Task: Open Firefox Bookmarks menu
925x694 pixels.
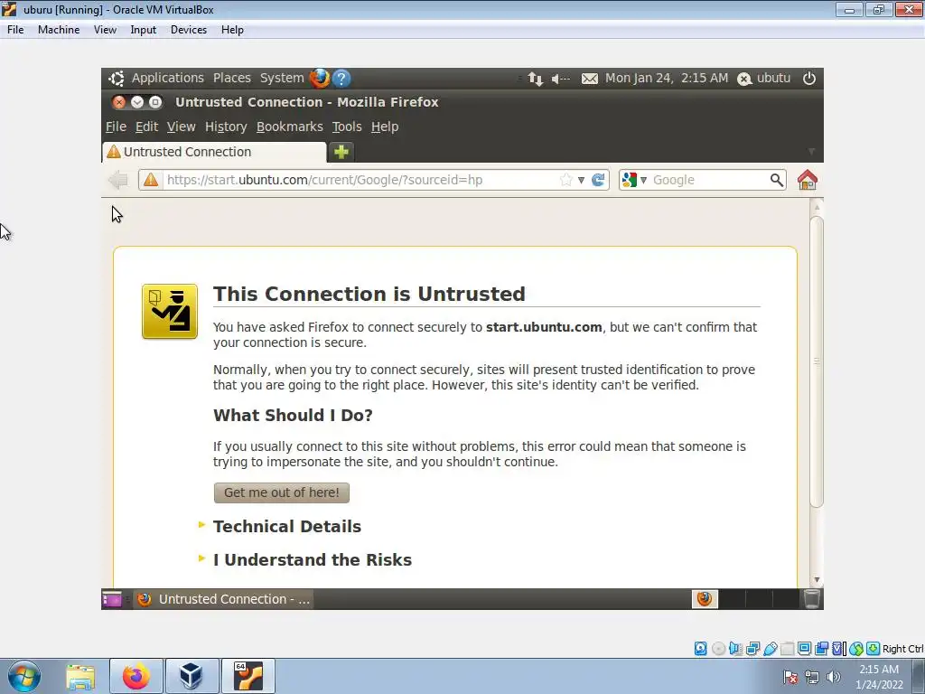Action: 290,127
